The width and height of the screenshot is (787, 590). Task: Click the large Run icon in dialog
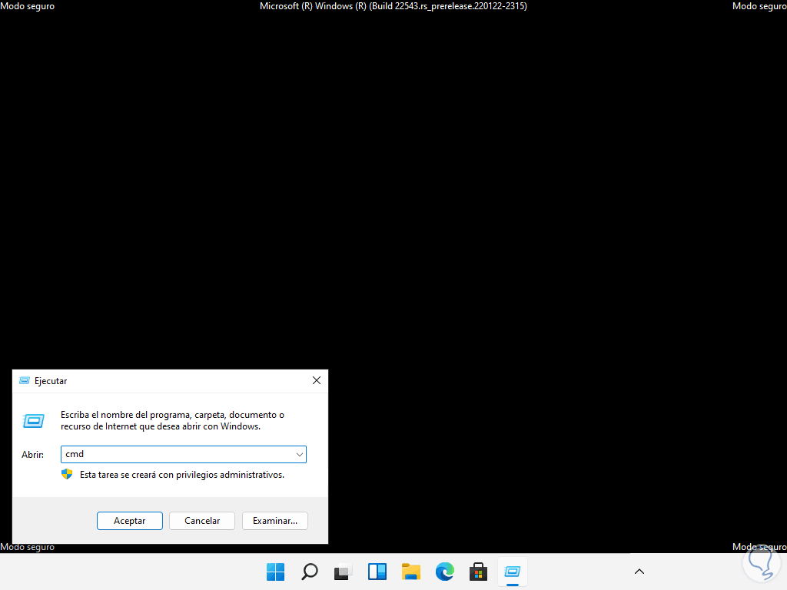coord(34,420)
